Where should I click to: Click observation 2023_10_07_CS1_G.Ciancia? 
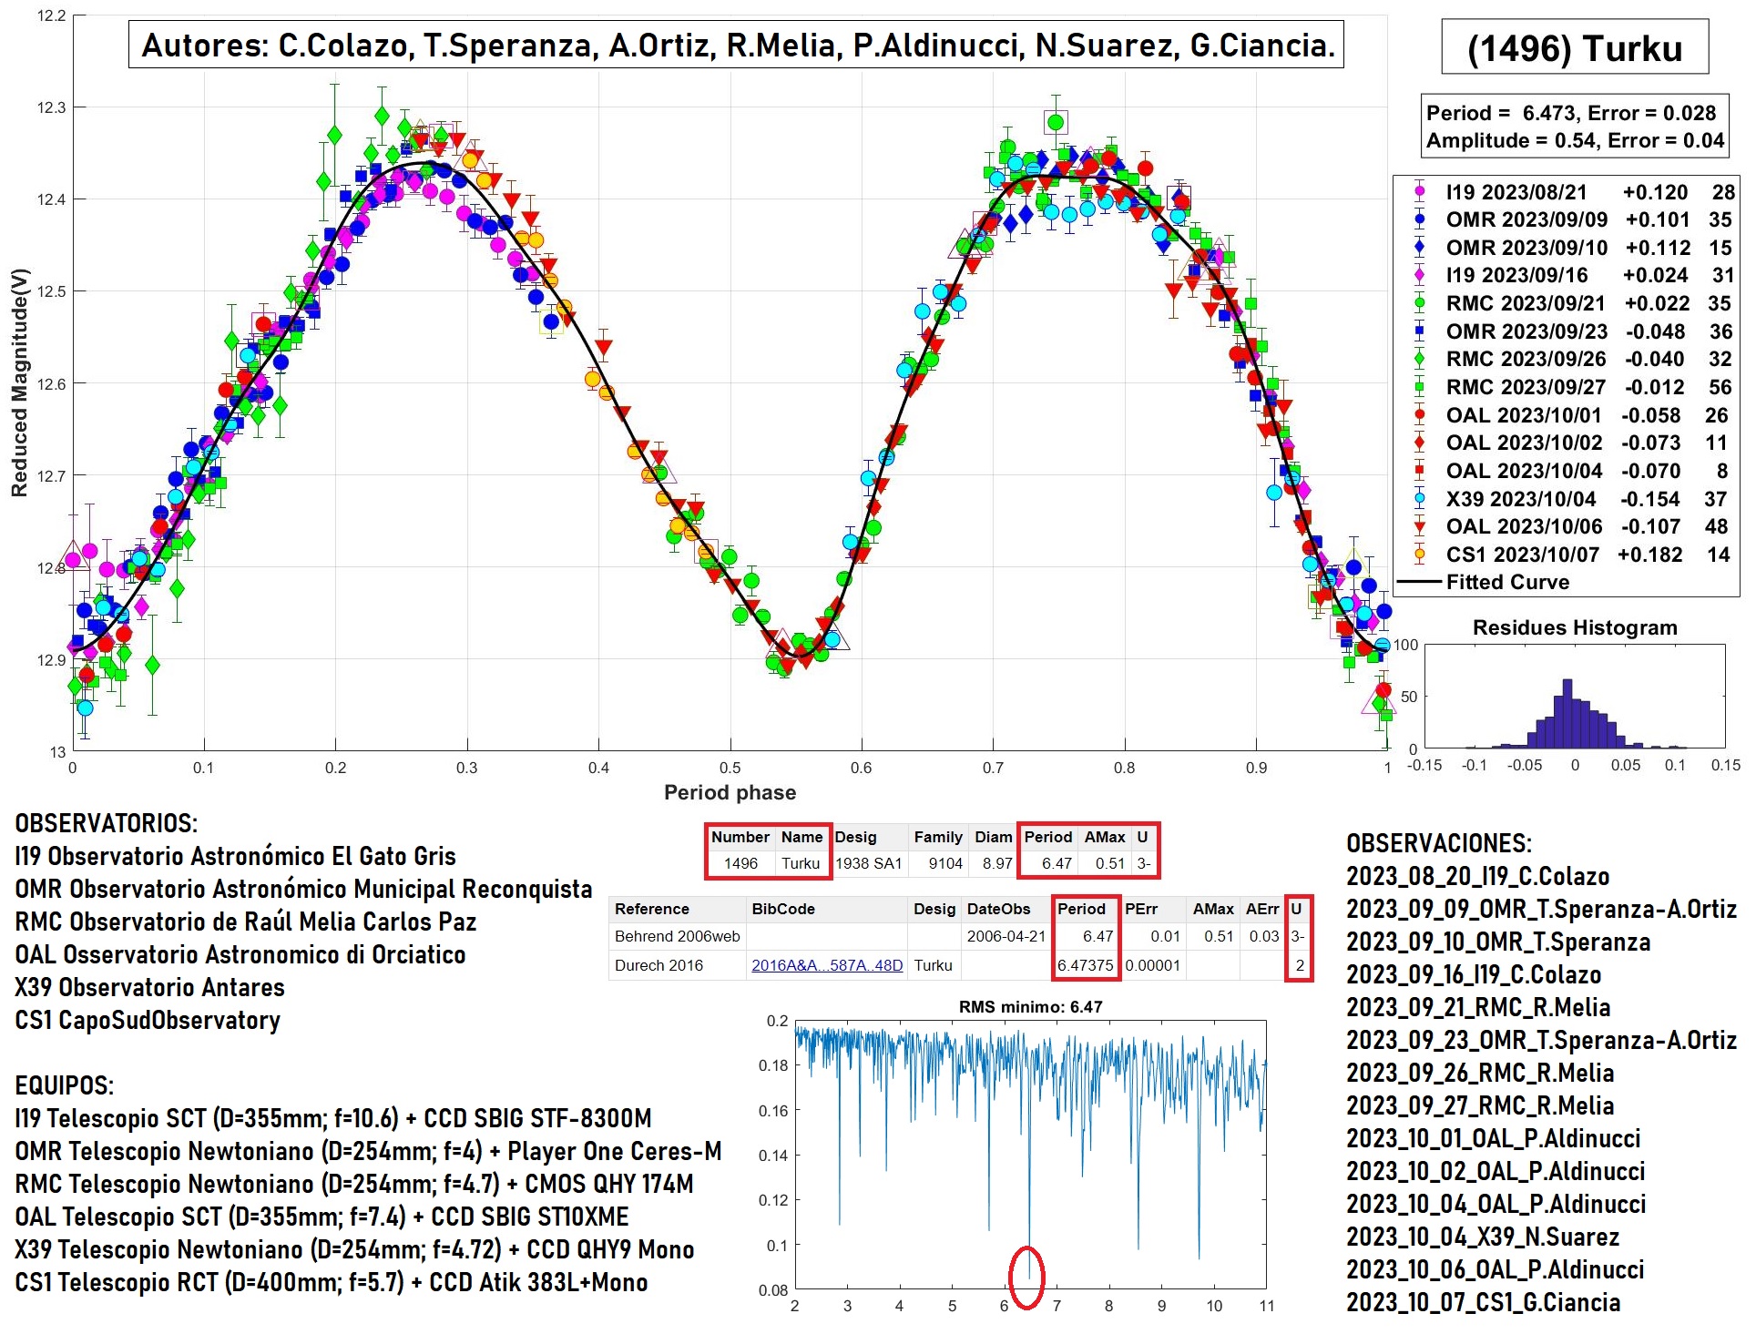1484,1302
